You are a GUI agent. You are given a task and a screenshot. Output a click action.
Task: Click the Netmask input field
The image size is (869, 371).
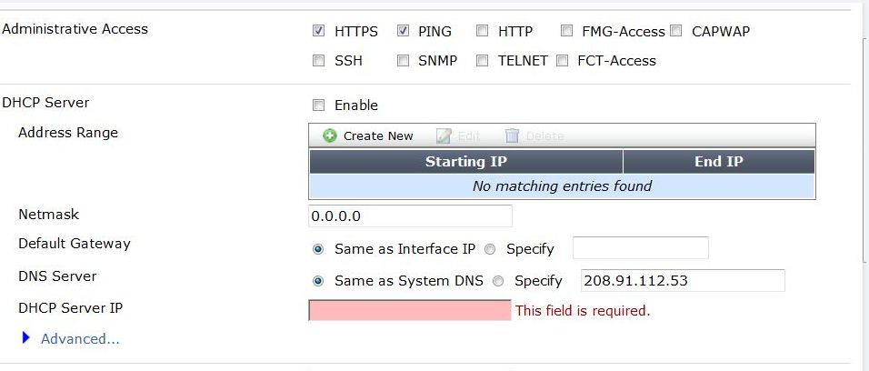click(x=411, y=216)
